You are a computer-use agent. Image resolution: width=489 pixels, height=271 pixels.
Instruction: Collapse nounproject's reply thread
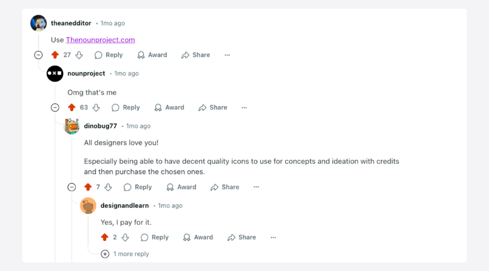pyautogui.click(x=55, y=108)
